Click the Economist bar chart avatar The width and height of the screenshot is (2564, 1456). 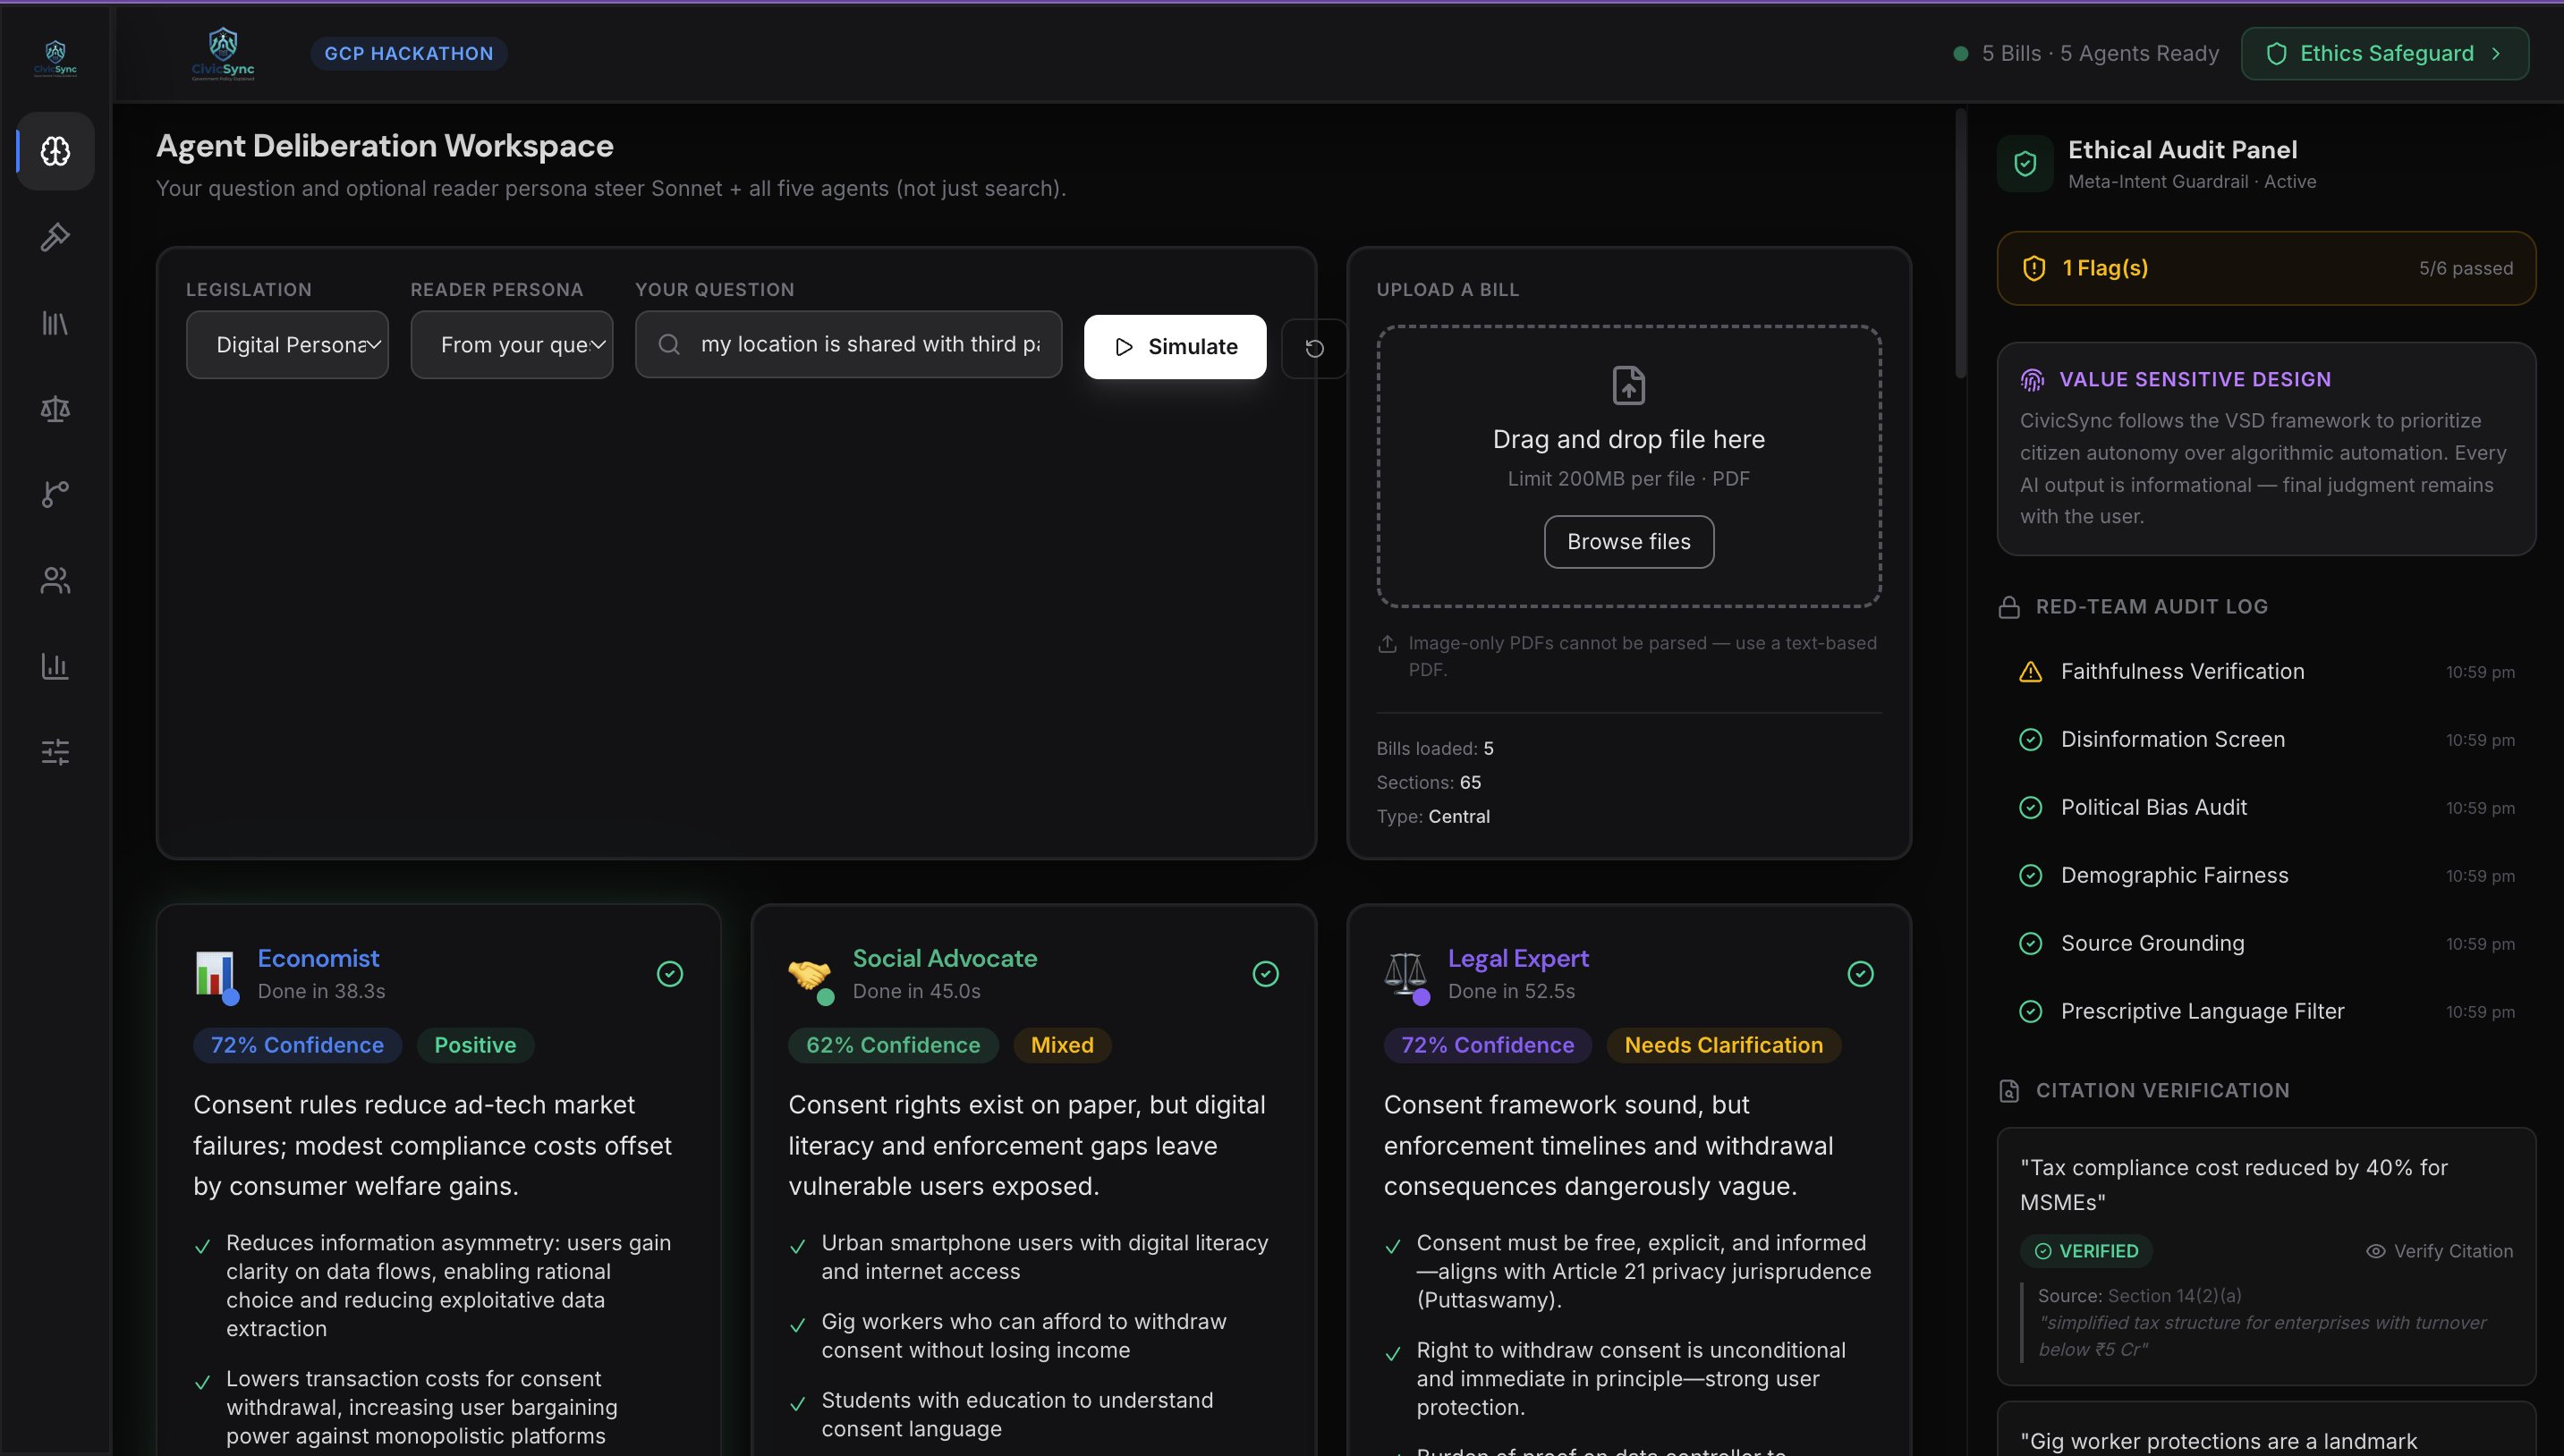tap(216, 975)
